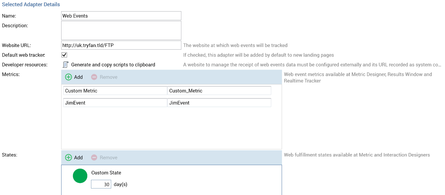This screenshot has width=445, height=195.
Task: Focus the Name field containing Web Events
Action: tap(121, 16)
